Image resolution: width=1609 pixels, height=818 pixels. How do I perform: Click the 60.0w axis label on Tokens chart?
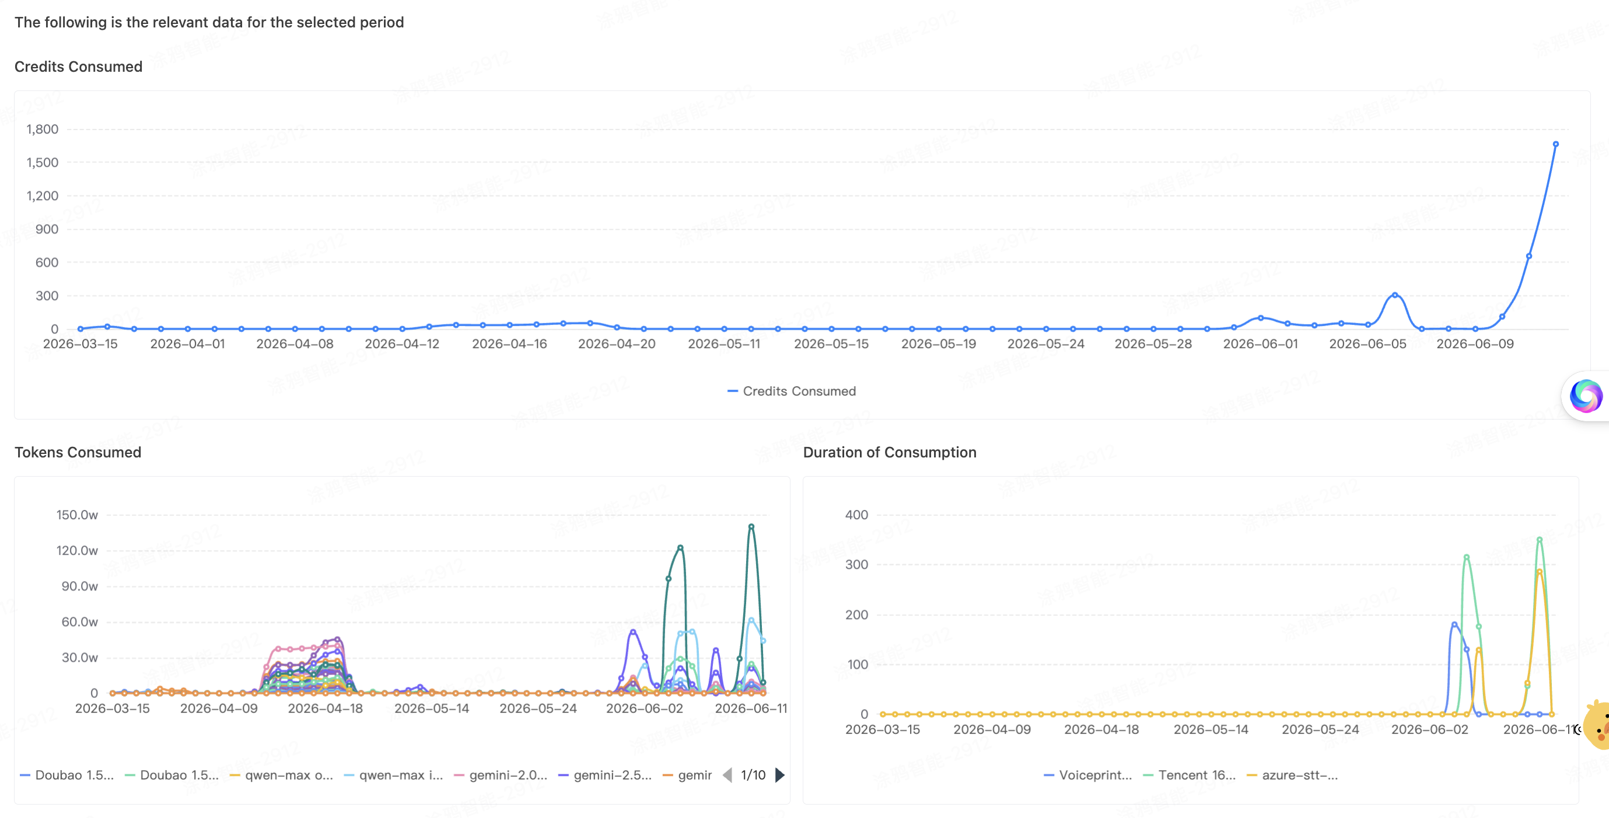79,622
